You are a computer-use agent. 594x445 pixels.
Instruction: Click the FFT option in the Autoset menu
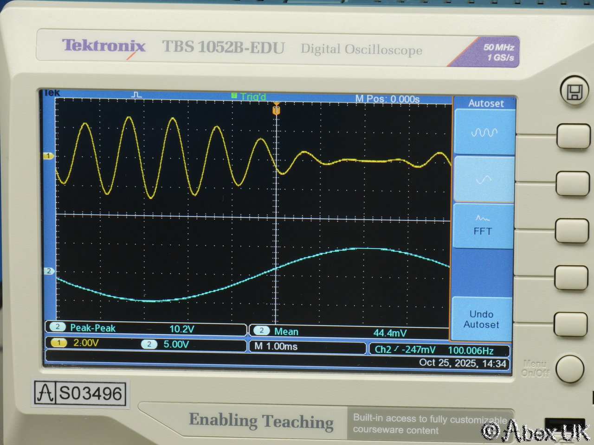pos(483,226)
